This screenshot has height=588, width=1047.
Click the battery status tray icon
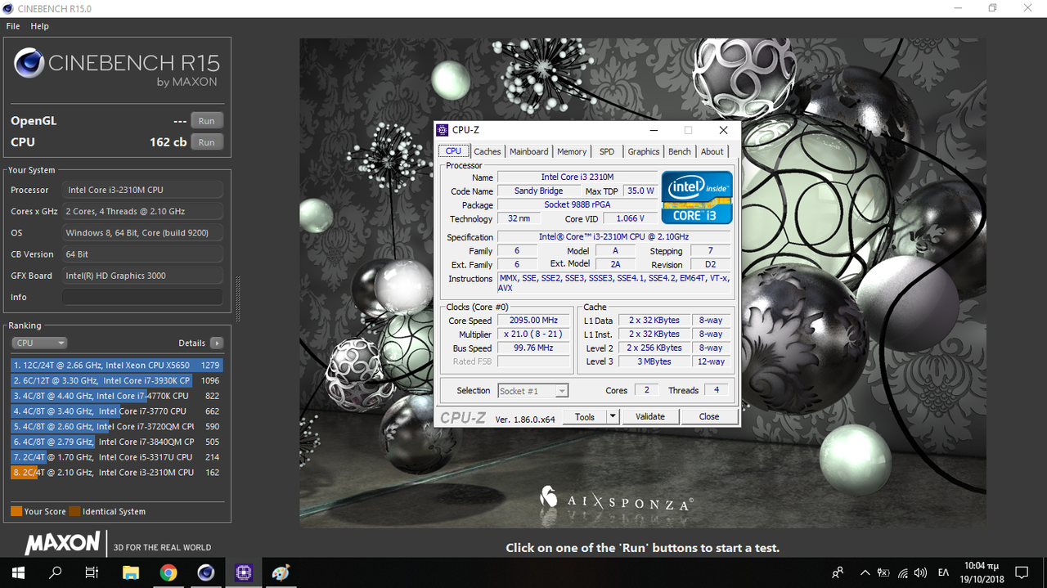883,572
